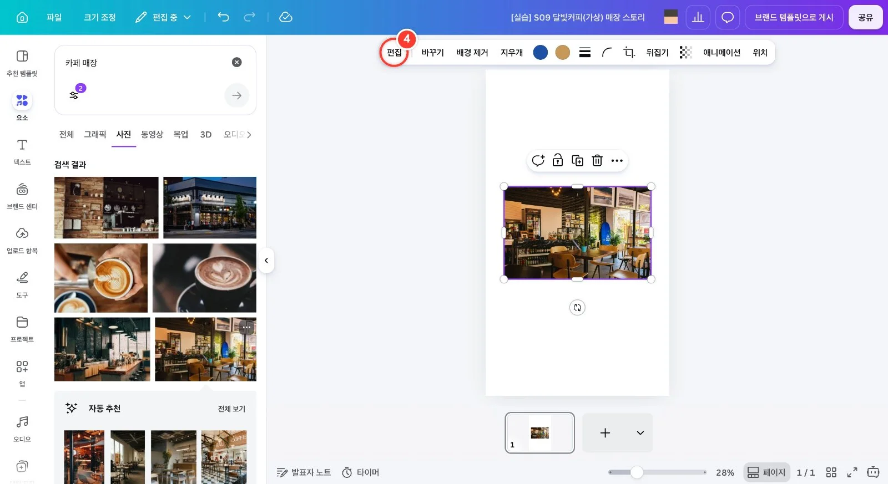Viewport: 888px width, 484px height.
Task: Open search filter options
Action: 74,95
